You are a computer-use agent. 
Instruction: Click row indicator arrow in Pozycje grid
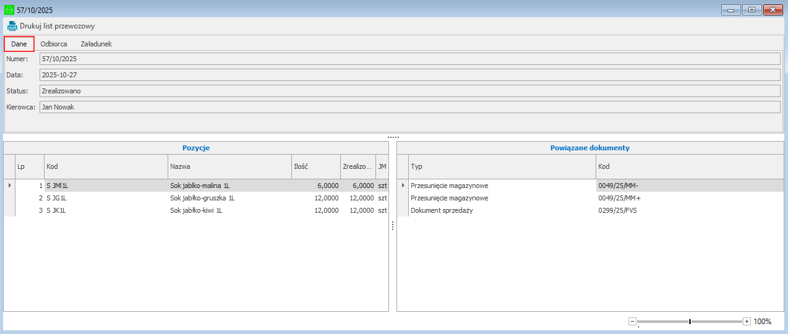[x=9, y=185]
